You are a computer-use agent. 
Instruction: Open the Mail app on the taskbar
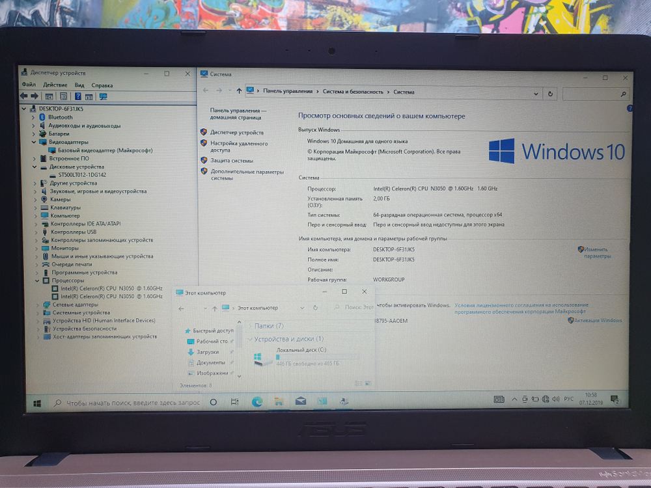tap(301, 401)
